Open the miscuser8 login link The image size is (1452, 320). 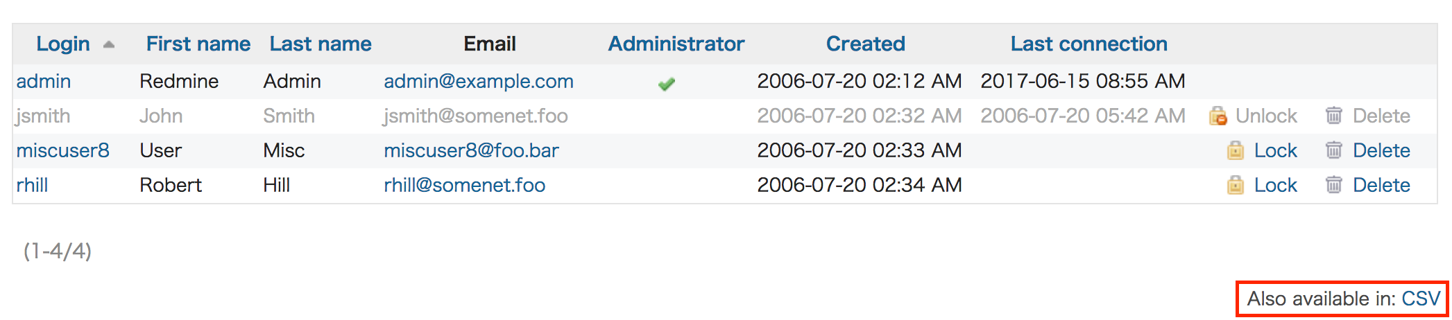63,150
